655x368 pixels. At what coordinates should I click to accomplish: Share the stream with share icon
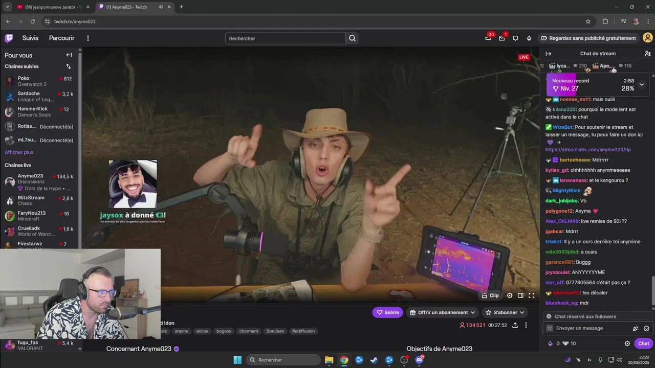click(515, 325)
